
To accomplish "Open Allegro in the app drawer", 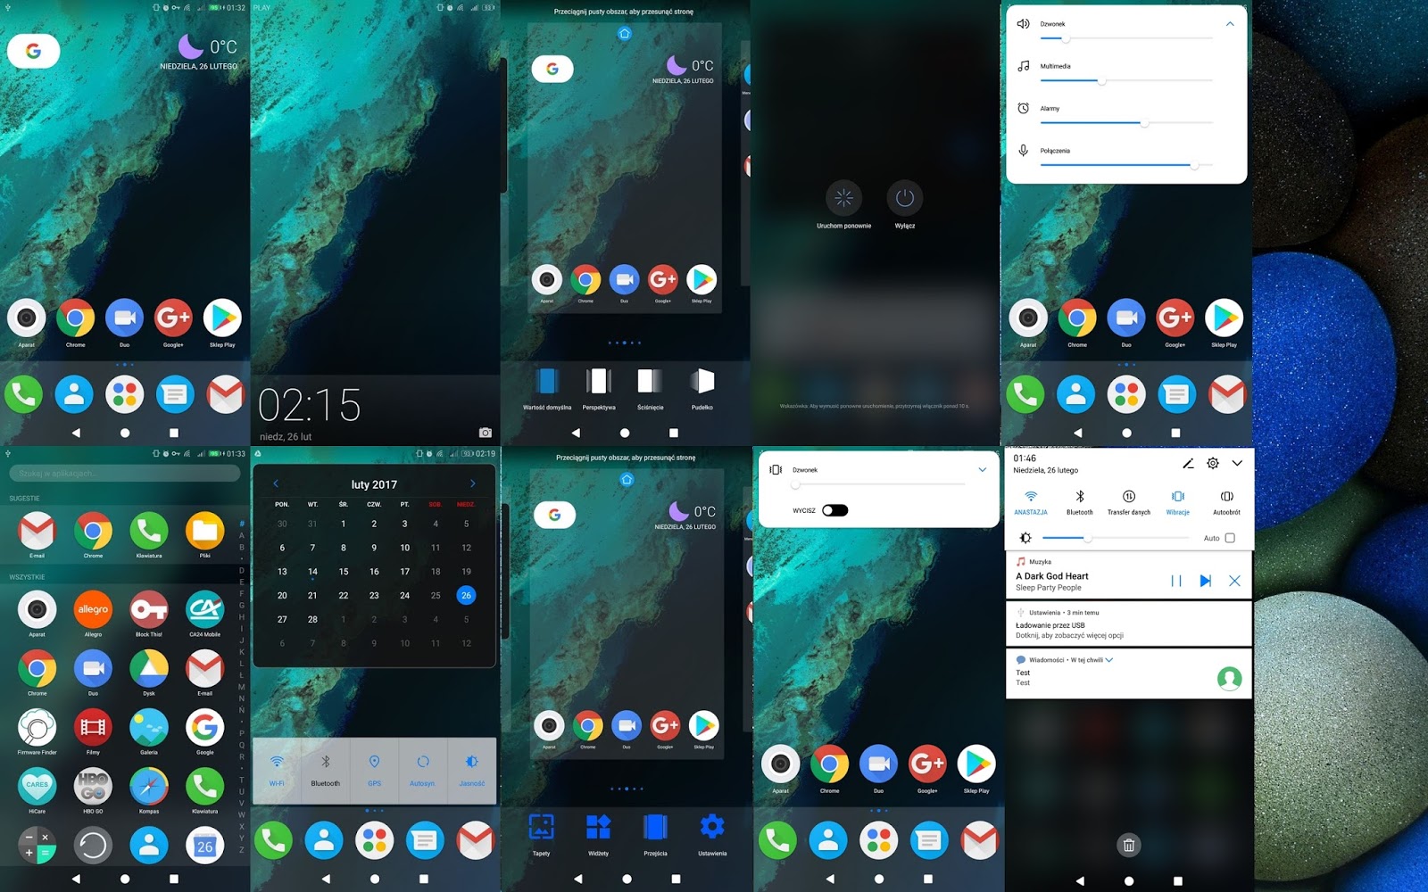I will [x=93, y=609].
